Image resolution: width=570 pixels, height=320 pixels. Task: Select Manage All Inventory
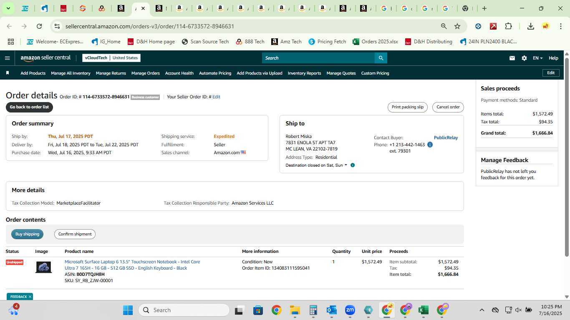click(x=71, y=73)
